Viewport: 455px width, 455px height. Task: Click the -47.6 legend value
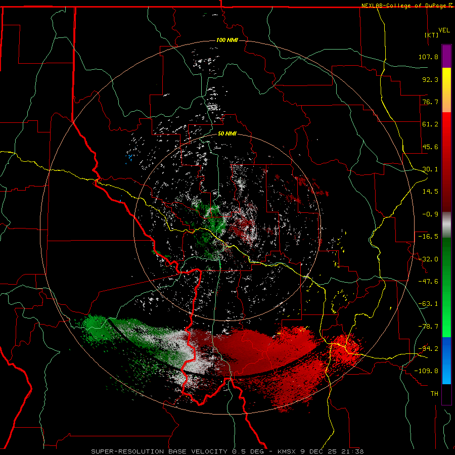(428, 282)
